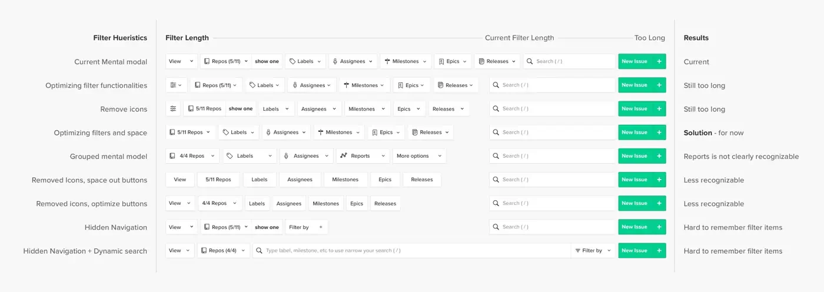Click the 'Filter Hueristics' heading
This screenshot has height=292, width=824.
click(120, 38)
